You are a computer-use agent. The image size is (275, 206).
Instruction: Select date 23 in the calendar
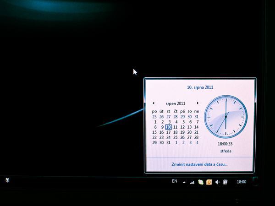coord(161,137)
